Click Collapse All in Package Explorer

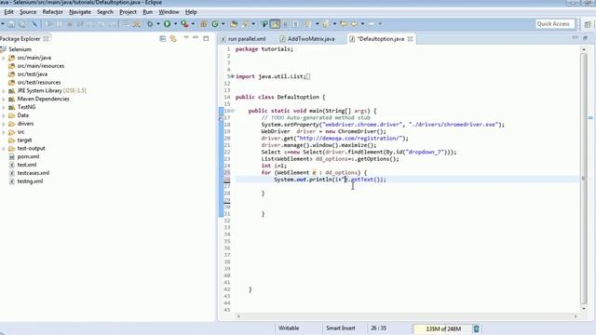coord(163,38)
